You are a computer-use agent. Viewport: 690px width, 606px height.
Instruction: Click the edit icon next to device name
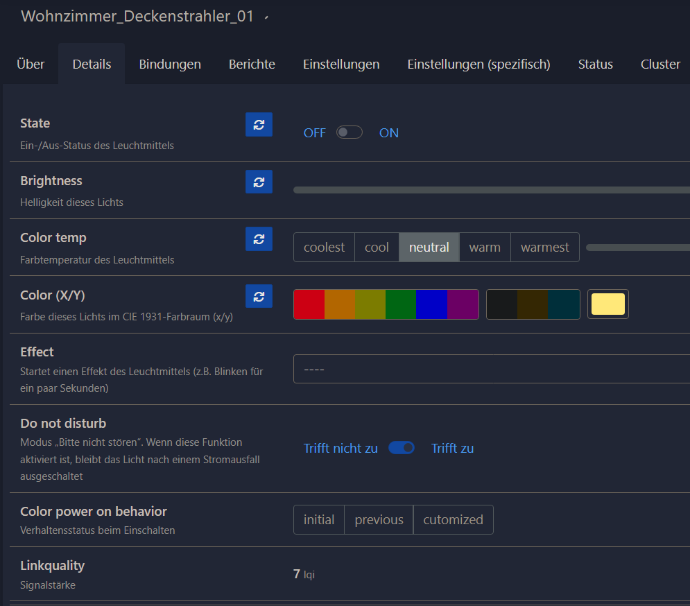[267, 17]
